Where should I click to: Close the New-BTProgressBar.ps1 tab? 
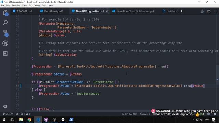pyautogui.click(x=107, y=11)
